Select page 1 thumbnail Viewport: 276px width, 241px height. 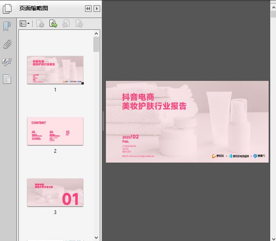click(x=55, y=70)
